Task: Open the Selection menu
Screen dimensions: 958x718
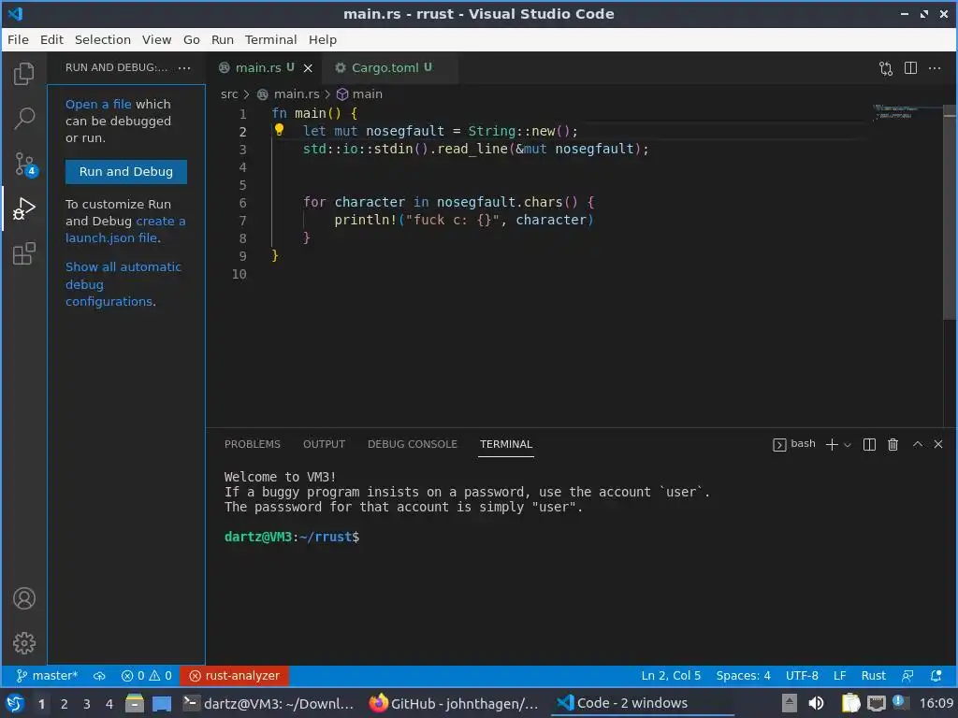Action: click(103, 39)
